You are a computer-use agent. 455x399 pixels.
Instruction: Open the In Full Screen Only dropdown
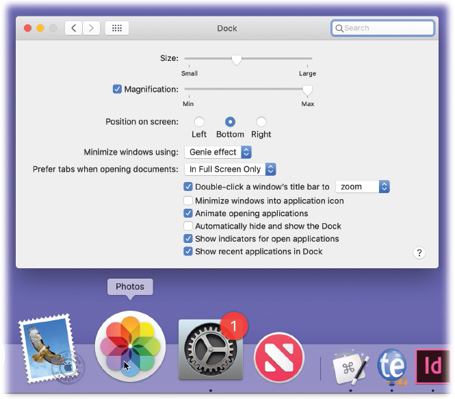tap(230, 169)
